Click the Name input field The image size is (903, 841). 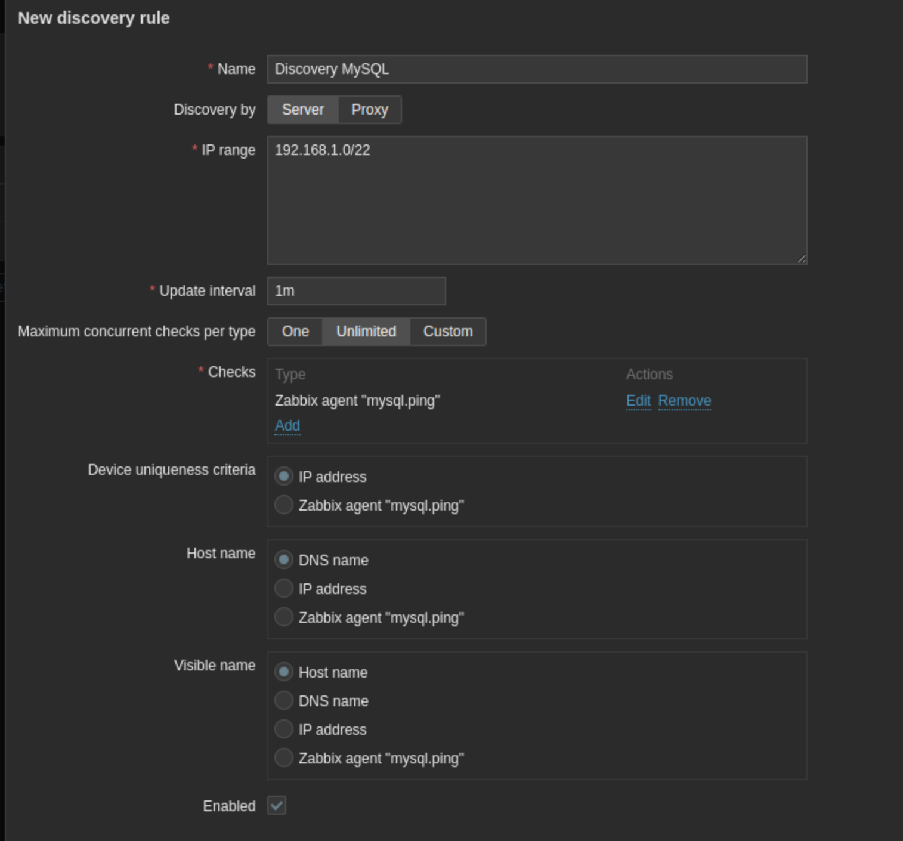(x=537, y=69)
